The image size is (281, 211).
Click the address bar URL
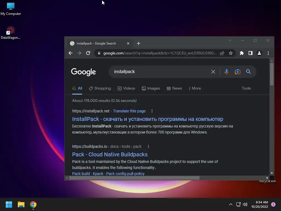pos(160,53)
